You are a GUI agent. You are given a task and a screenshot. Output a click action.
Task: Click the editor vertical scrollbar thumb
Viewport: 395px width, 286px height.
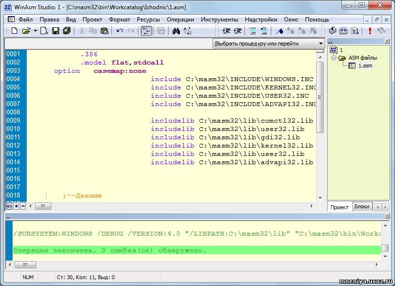320,97
